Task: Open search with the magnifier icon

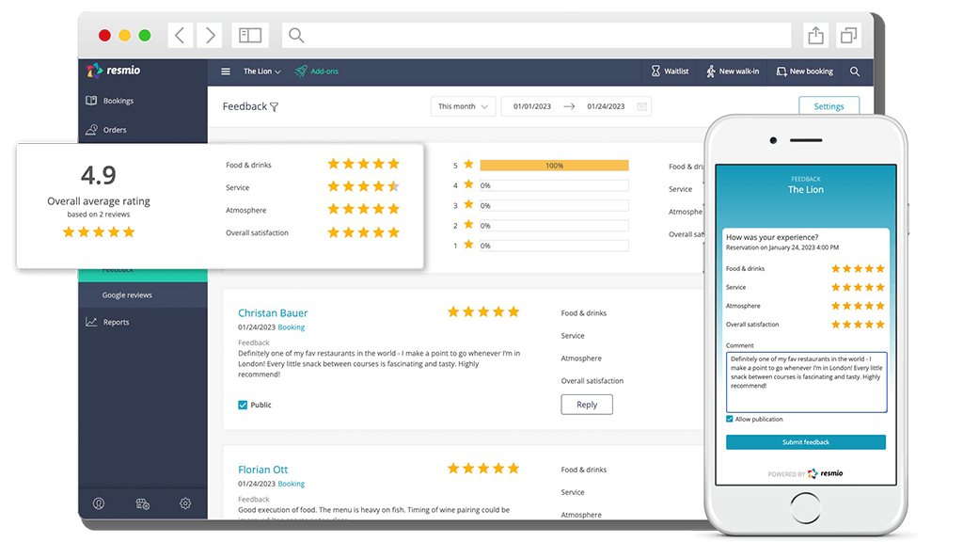Action: pyautogui.click(x=854, y=71)
